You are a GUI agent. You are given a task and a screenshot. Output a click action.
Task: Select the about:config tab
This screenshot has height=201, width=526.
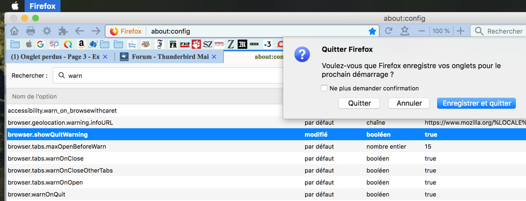[253, 57]
